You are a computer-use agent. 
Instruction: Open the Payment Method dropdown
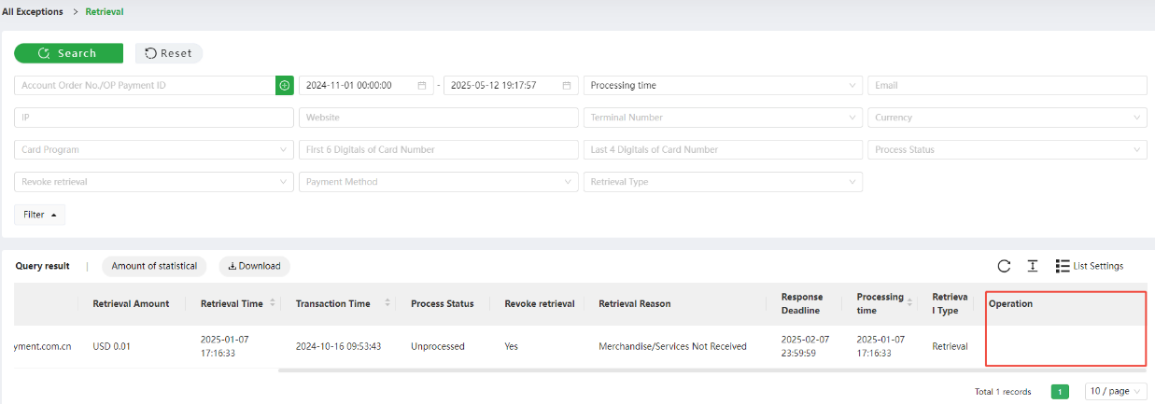tap(439, 182)
